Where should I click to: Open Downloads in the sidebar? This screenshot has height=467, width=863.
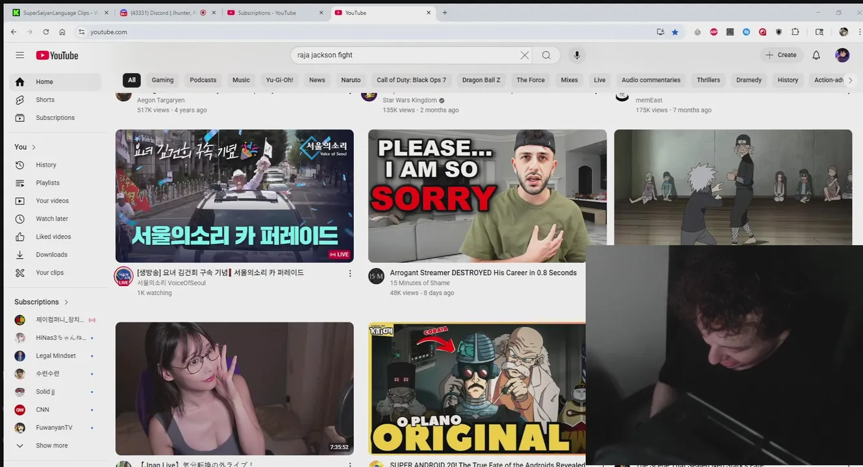pos(55,255)
